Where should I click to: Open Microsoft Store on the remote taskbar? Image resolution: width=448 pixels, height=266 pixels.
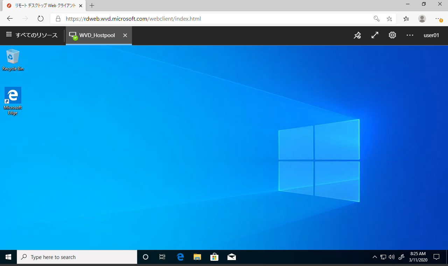(x=214, y=257)
